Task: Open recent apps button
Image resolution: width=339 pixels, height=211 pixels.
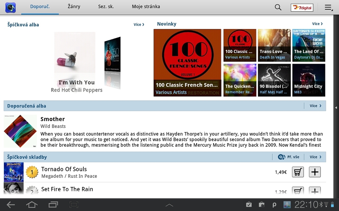Action: (x=53, y=205)
